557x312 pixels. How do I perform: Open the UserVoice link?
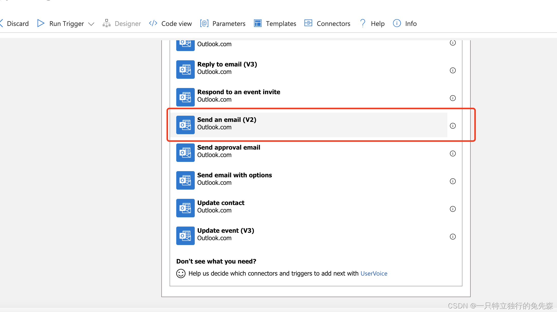[x=374, y=274]
